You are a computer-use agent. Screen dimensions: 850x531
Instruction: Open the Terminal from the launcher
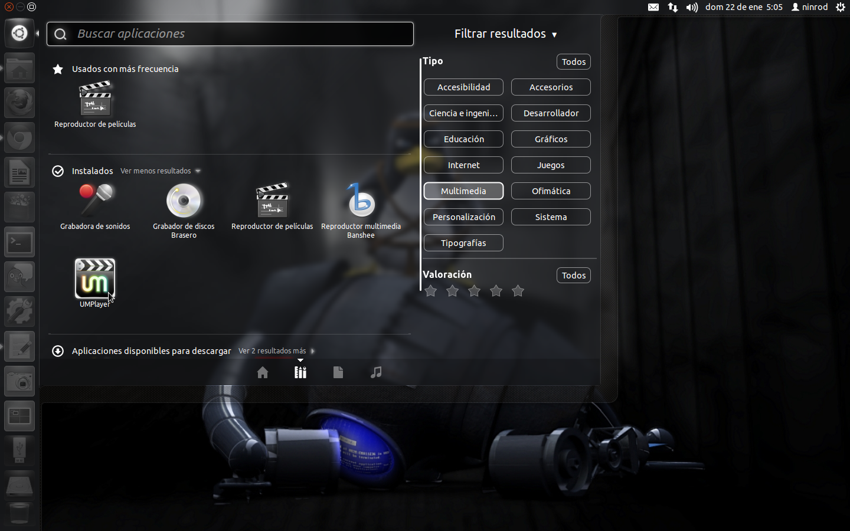(x=19, y=242)
